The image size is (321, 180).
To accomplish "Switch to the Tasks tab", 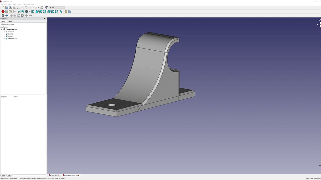I will pos(10,21).
